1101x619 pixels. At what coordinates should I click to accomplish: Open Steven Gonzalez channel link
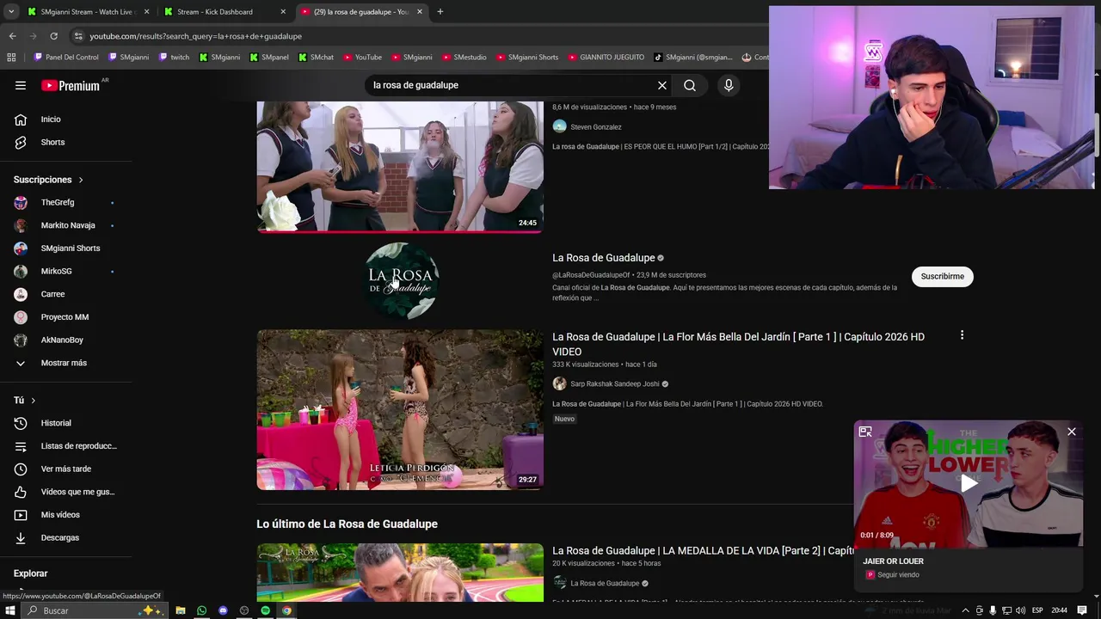(595, 127)
